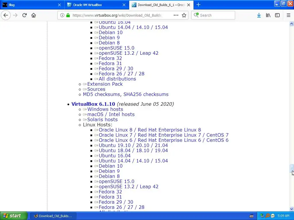Open Oracle Linux 6 / CentOS 6 link
Viewport: 294px width, 220px height.
[x=163, y=140]
